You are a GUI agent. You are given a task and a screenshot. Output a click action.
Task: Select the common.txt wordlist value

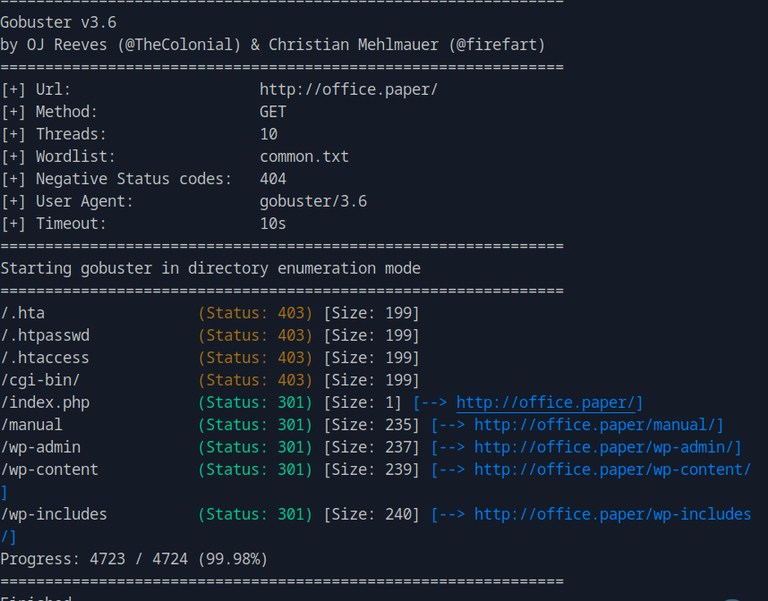(x=304, y=157)
